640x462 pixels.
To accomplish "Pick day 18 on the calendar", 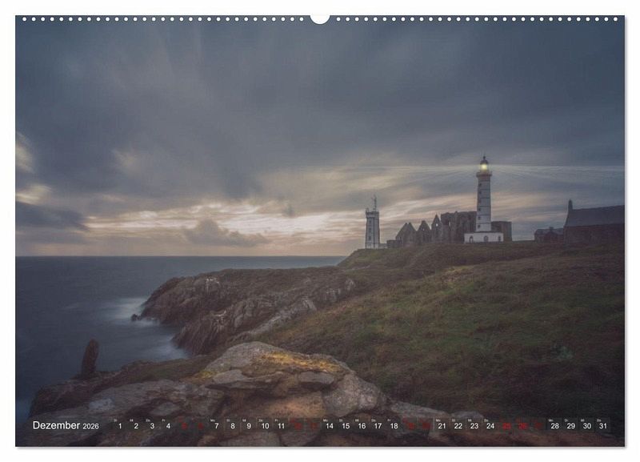I will click(394, 426).
